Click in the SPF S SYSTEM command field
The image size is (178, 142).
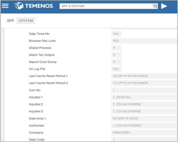pyautogui.click(x=106, y=6)
